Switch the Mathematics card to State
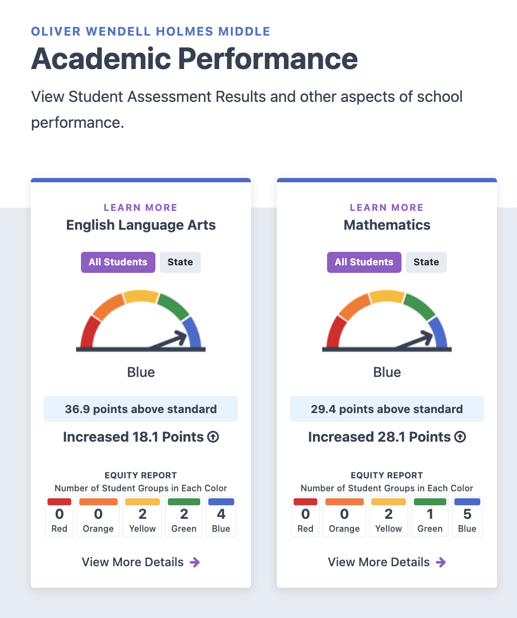 click(x=426, y=262)
